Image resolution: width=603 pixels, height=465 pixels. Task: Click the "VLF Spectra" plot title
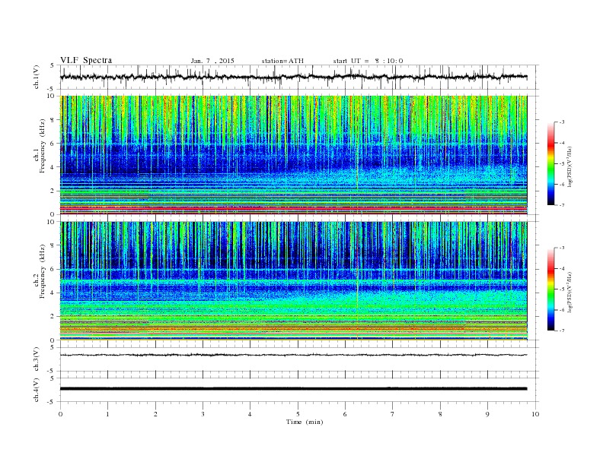coord(86,60)
